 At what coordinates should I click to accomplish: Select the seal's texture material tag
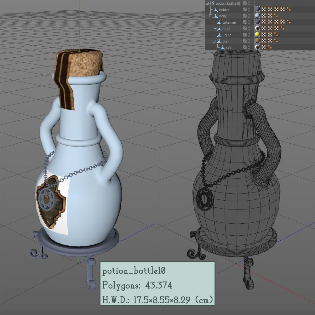[x=257, y=47]
